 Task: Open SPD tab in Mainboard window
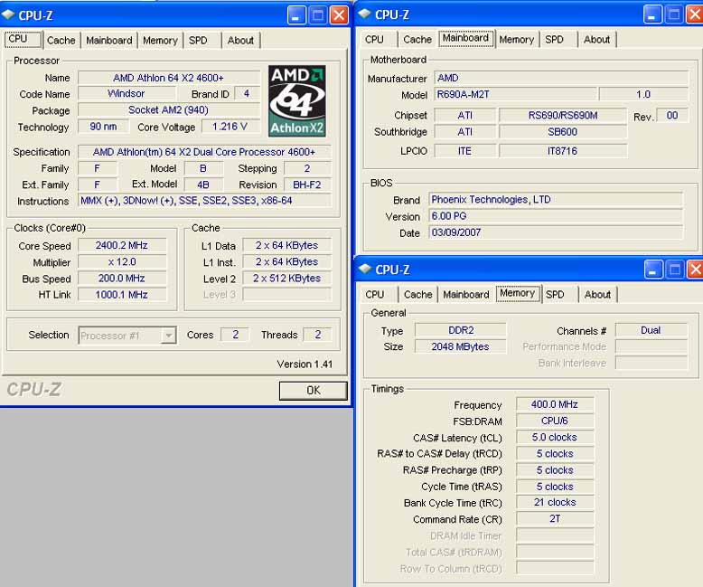click(x=555, y=40)
